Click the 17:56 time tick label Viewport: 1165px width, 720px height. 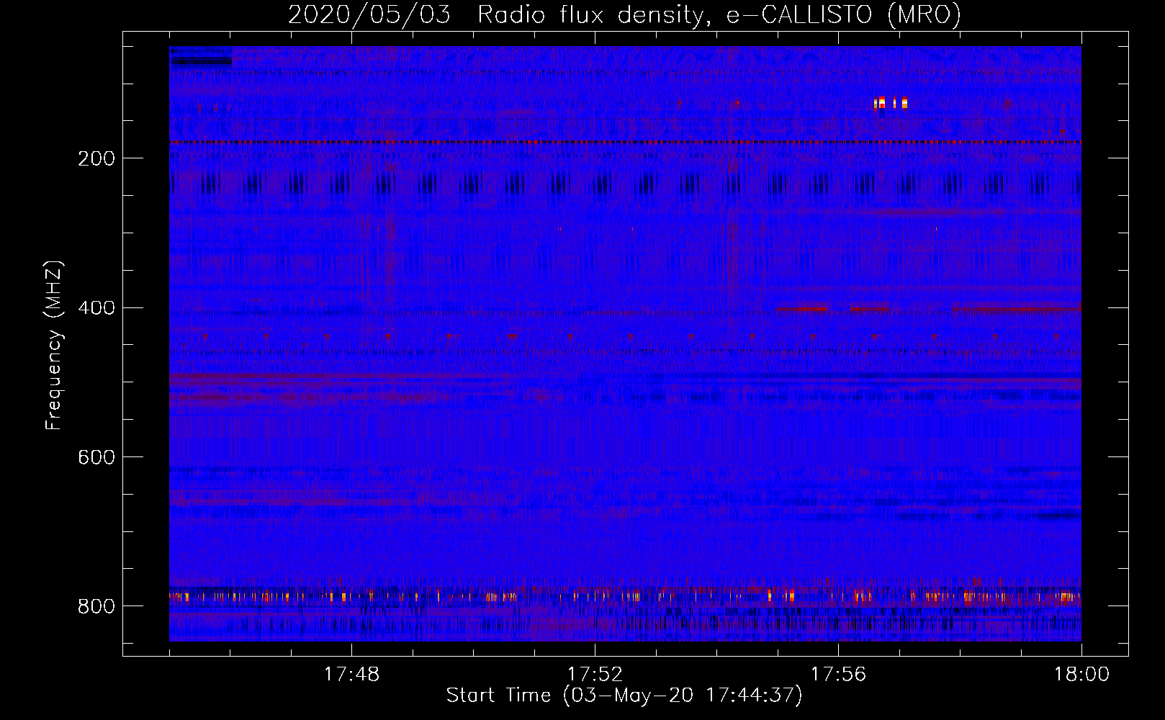point(838,675)
